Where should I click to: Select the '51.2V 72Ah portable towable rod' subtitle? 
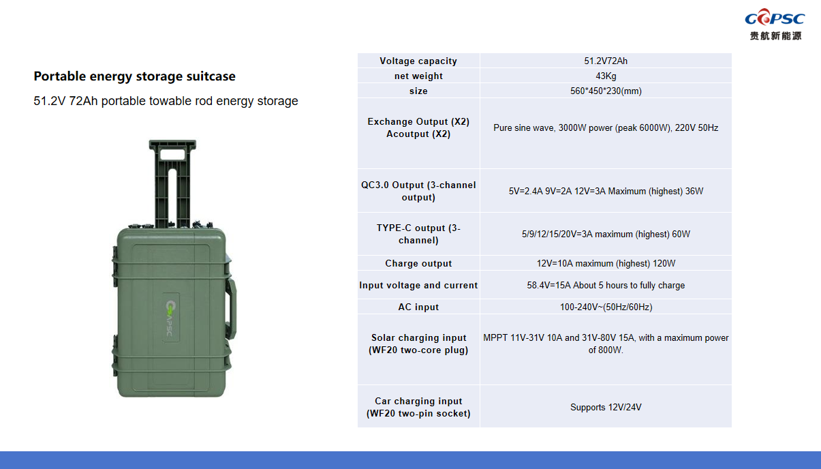(x=166, y=101)
